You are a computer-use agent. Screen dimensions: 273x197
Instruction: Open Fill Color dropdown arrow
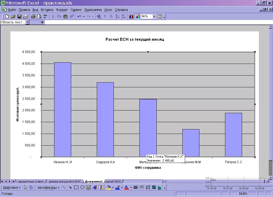[x=113, y=188]
